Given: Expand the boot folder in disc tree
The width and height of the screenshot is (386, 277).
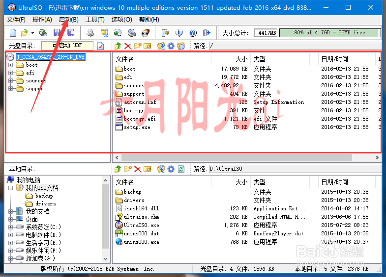Looking at the screenshot, I should (11, 65).
